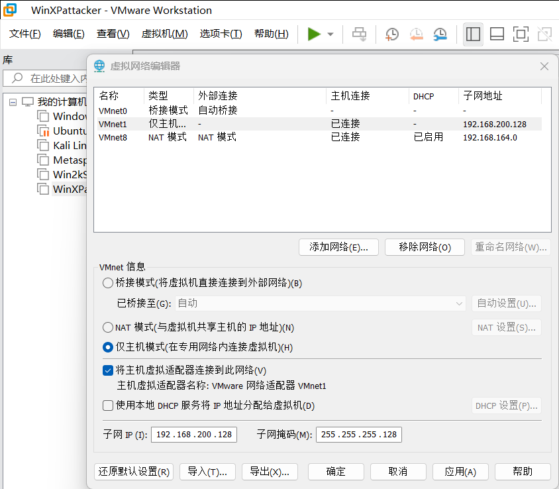Click the Revert to Snapshot icon
Image resolution: width=559 pixels, height=489 pixels.
[416, 34]
